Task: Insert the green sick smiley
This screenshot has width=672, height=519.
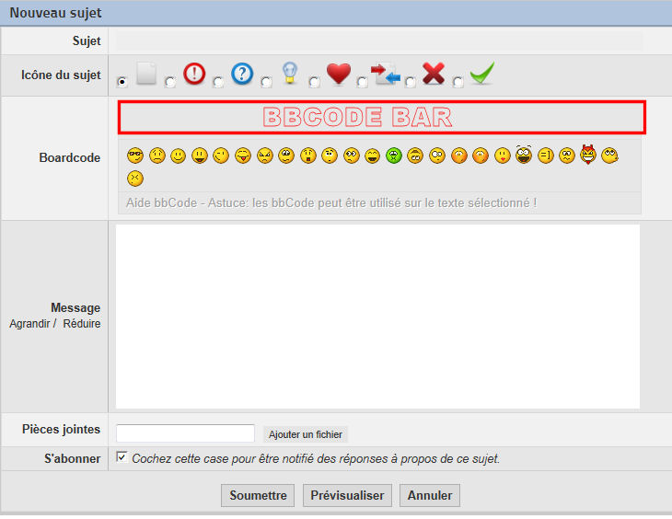Action: click(x=393, y=156)
